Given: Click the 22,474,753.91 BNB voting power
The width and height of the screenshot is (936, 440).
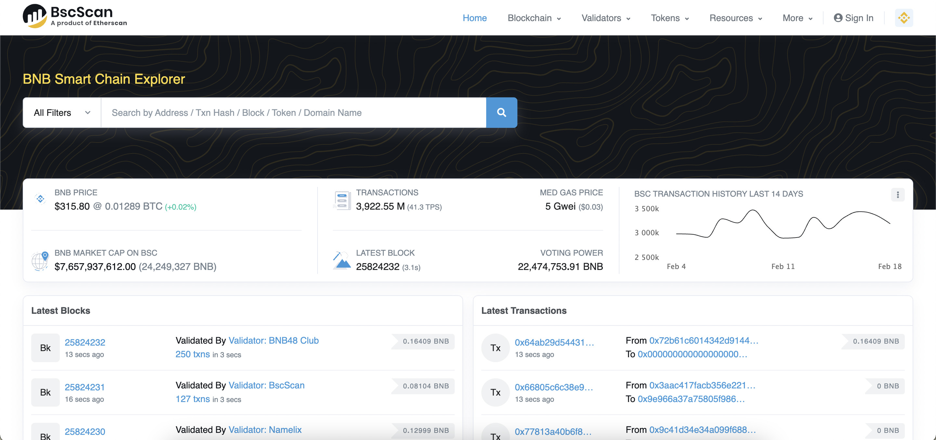Looking at the screenshot, I should click(560, 267).
